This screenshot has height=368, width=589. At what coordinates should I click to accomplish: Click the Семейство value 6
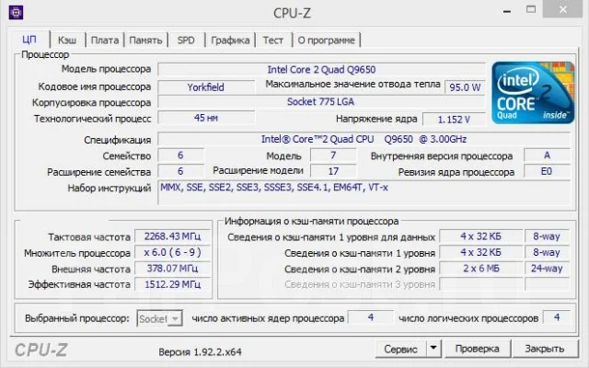click(180, 155)
